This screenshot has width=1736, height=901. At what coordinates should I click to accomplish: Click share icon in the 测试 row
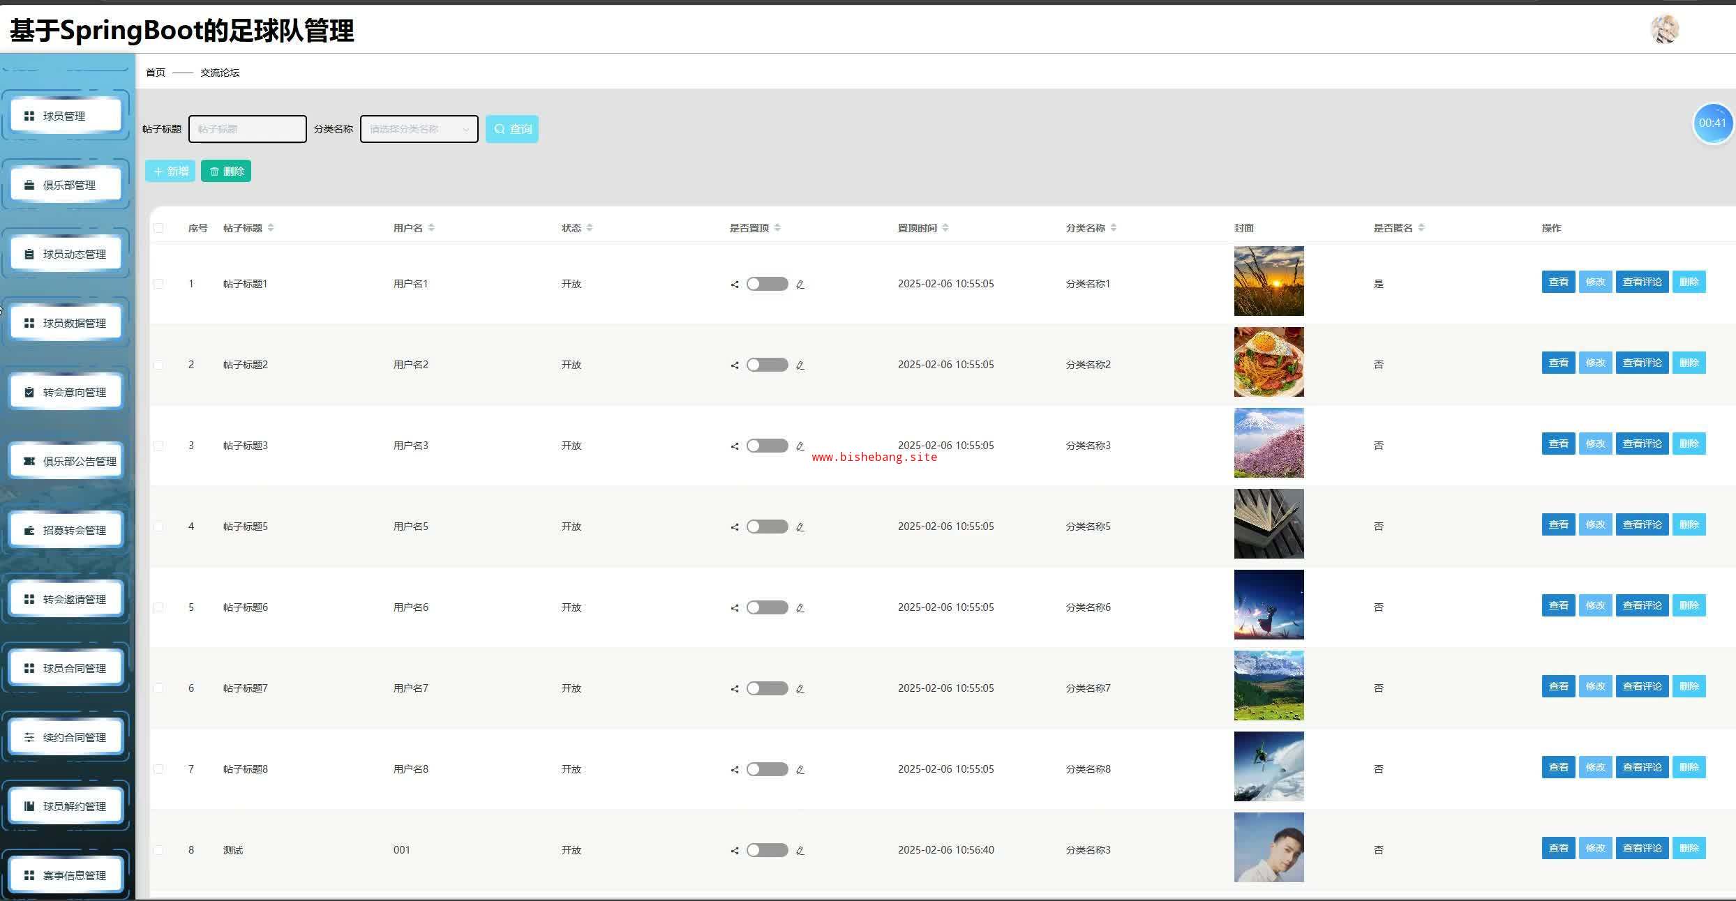735,851
